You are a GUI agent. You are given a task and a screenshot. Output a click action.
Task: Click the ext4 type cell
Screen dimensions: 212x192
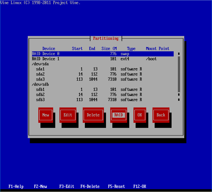click(125, 59)
